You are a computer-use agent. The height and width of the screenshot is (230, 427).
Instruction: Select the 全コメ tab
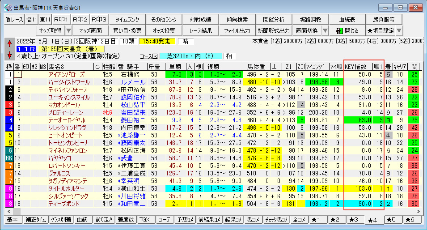[299, 220]
